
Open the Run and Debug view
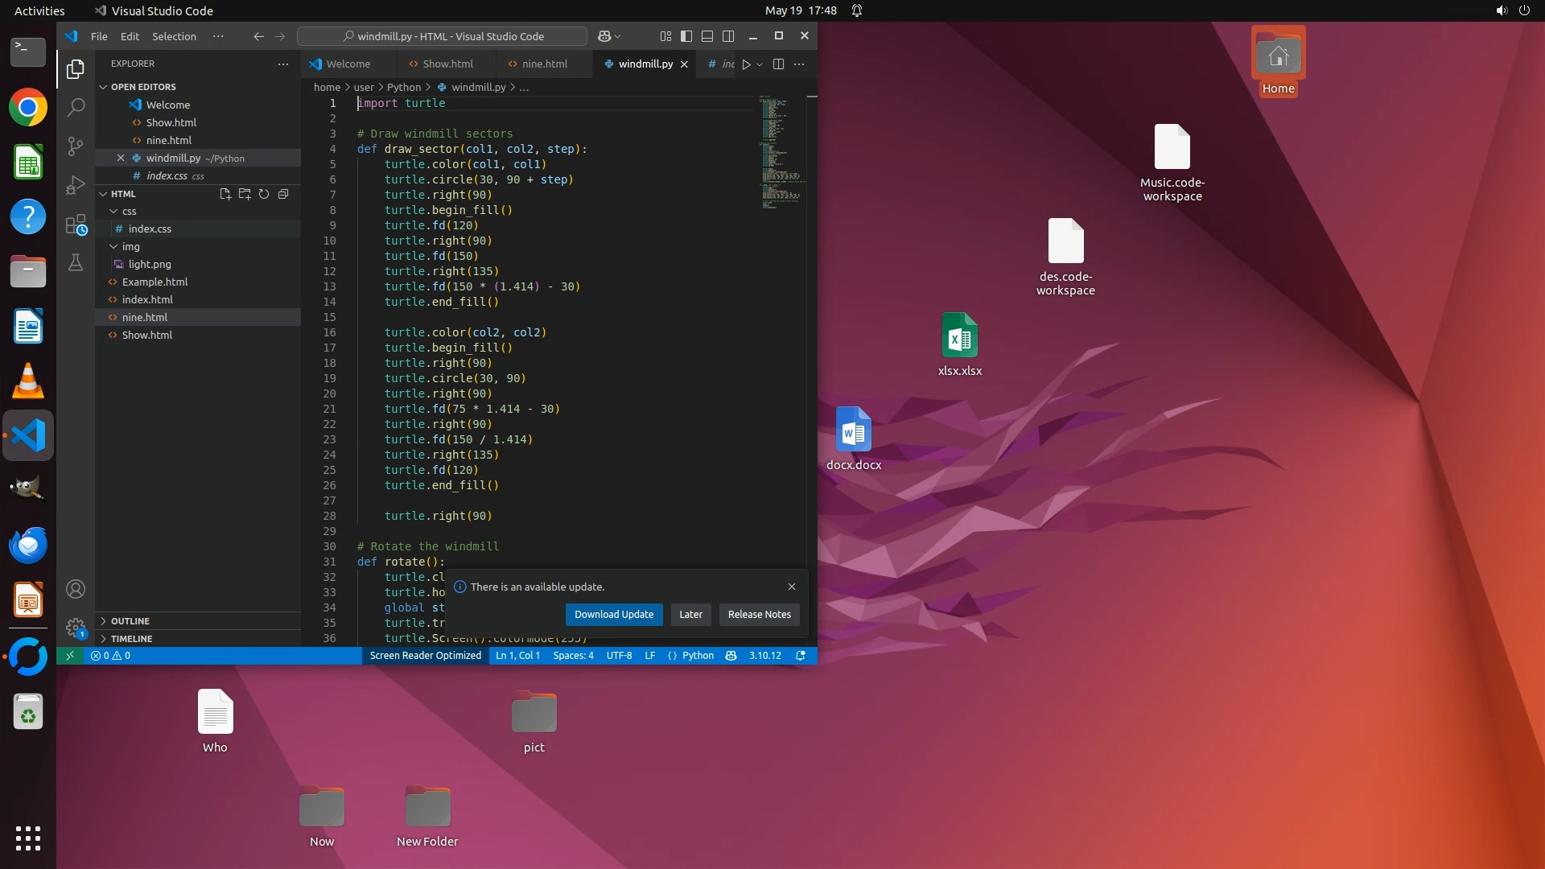[76, 185]
